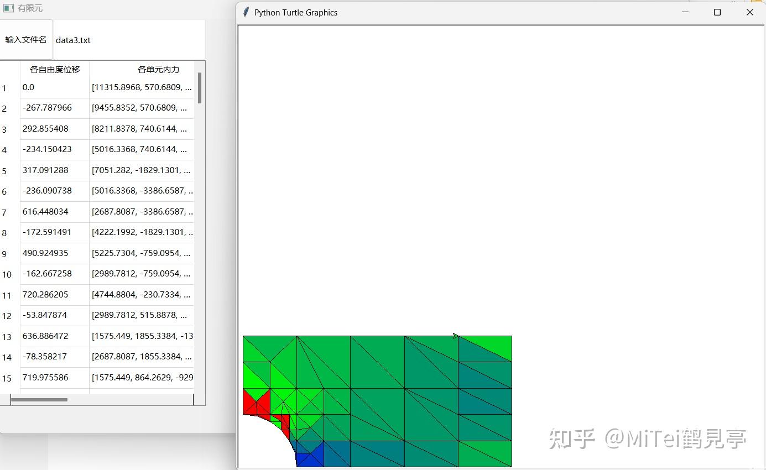
Task: Maximize the Python Turtle Graphics window
Action: pyautogui.click(x=717, y=12)
